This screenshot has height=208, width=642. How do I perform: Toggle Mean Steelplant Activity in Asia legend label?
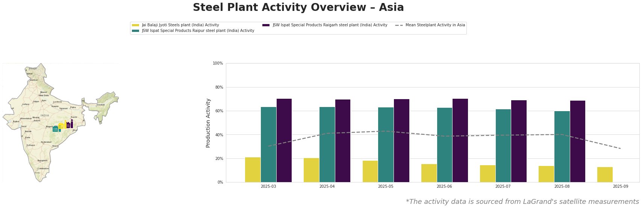pyautogui.click(x=435, y=25)
